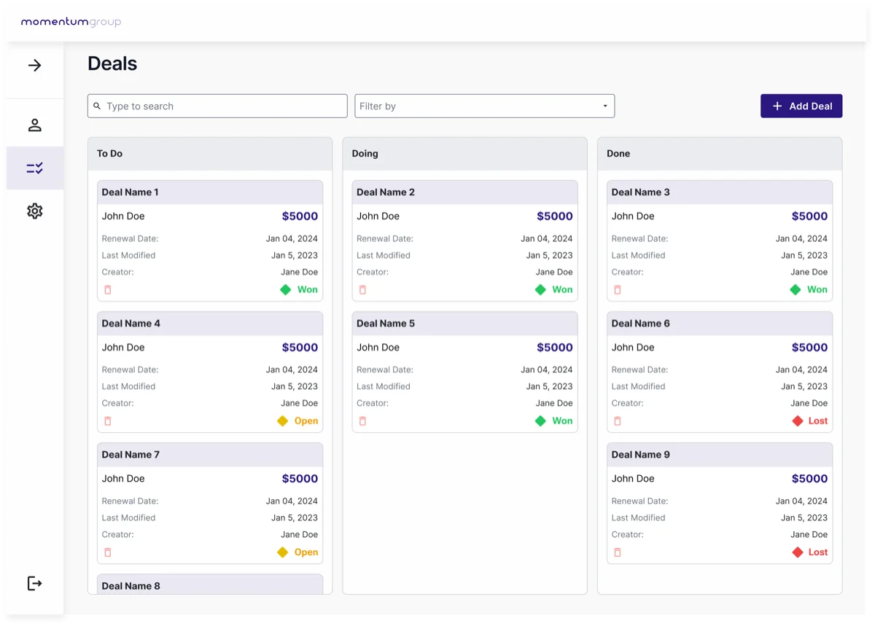Viewport: 875px width, 626px height.
Task: Delete Deal Name 9 with trash icon
Action: pos(618,552)
